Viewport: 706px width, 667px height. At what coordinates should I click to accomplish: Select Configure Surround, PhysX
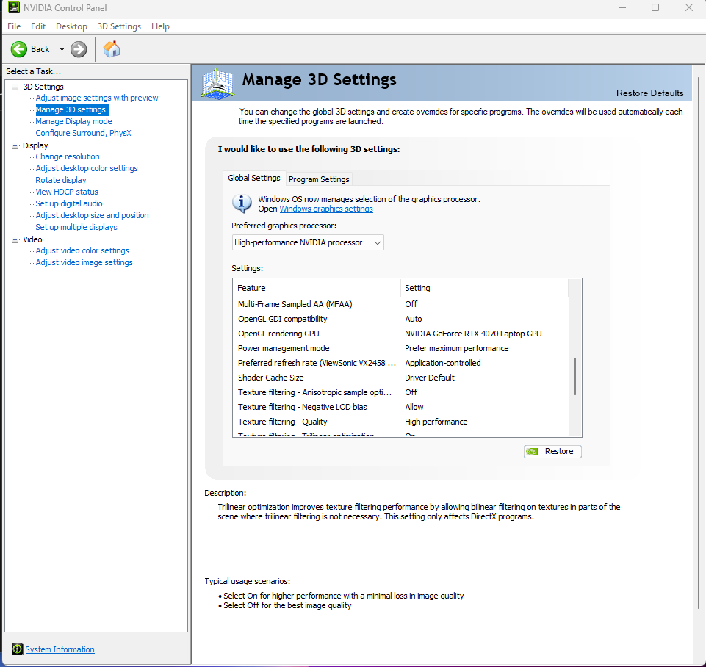(x=83, y=133)
